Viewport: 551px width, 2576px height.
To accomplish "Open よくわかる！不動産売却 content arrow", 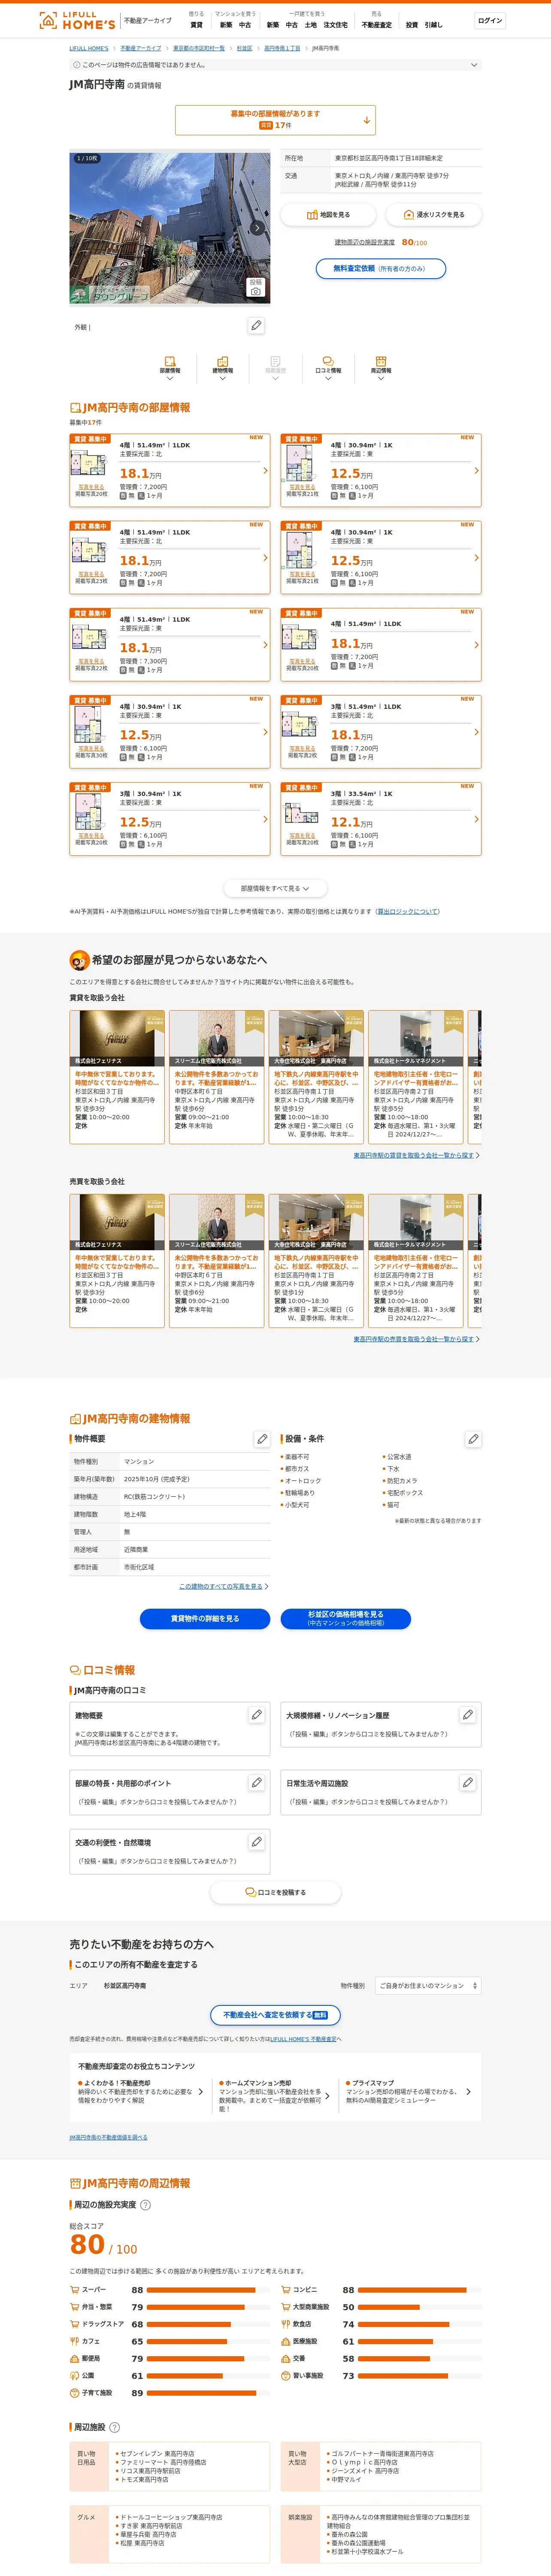I will point(200,2092).
